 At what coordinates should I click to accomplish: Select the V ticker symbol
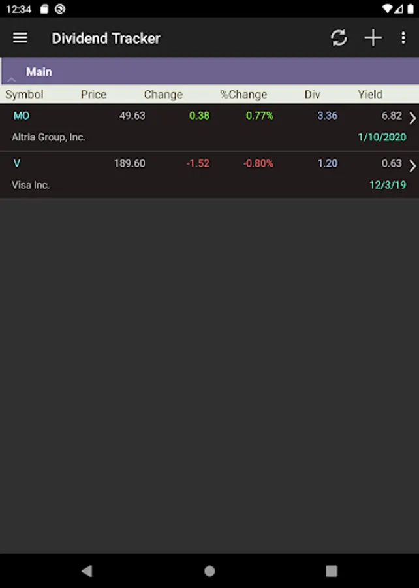17,163
